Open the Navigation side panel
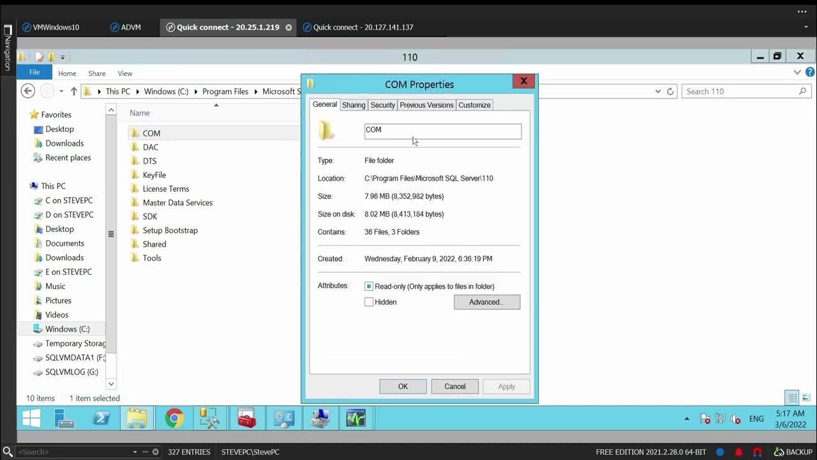The image size is (817, 460). (x=8, y=49)
